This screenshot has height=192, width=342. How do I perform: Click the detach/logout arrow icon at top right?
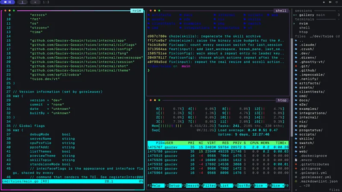(x=330, y=2)
